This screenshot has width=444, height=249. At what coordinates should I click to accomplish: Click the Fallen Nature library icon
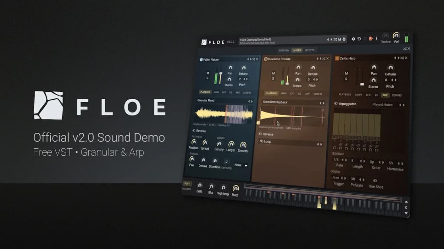[x=201, y=59]
